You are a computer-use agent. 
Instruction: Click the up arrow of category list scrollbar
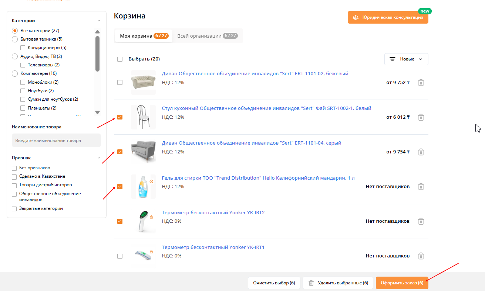[x=97, y=32]
